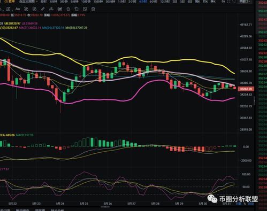Image resolution: width=267 pixels, height=211 pixels.
Task: Click the lock drawings icon
Action: pos(68,9)
